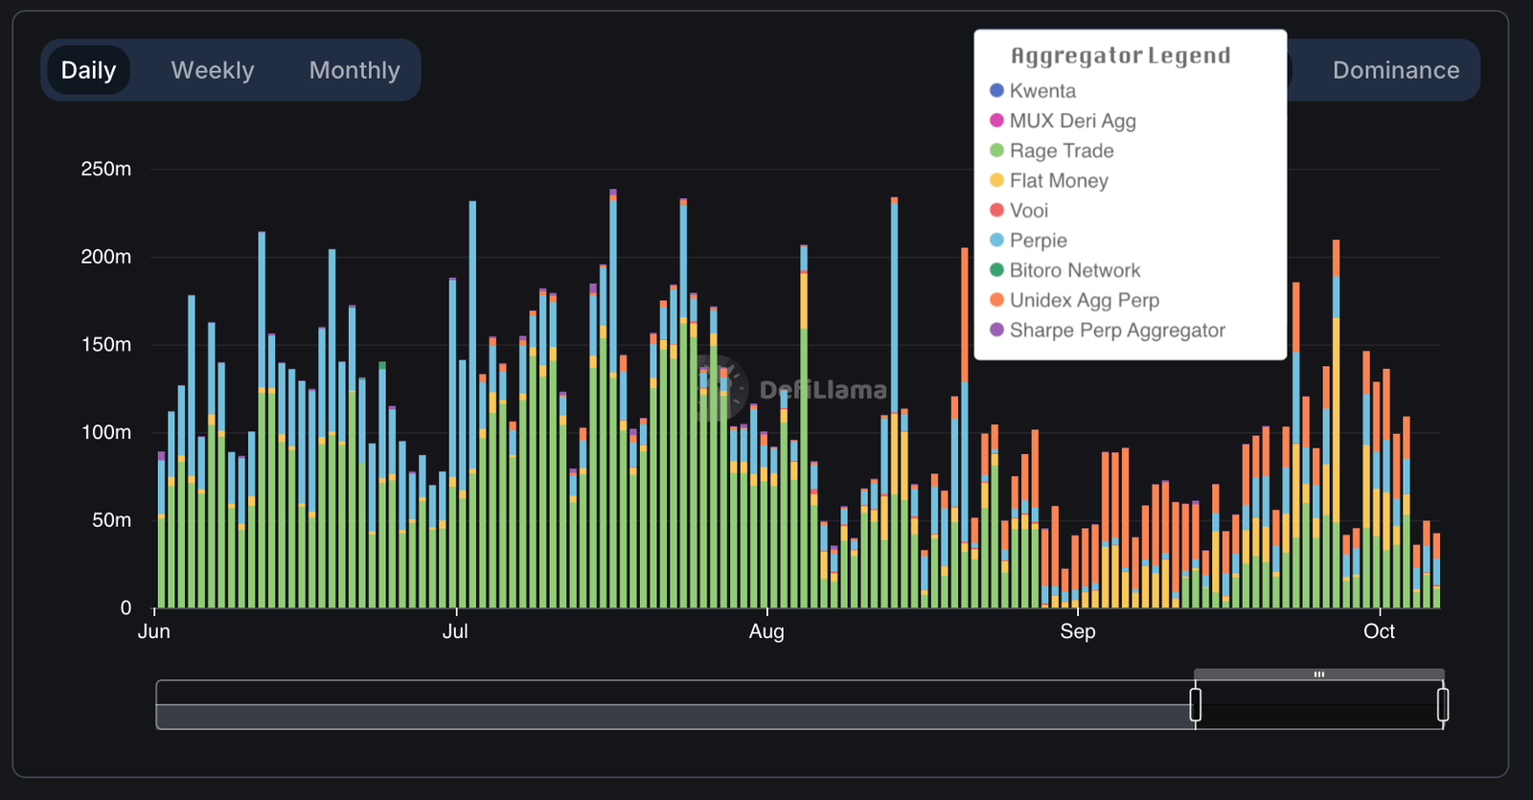Click the Unidex Agg Perp orange dot
This screenshot has width=1533, height=800.
[996, 300]
